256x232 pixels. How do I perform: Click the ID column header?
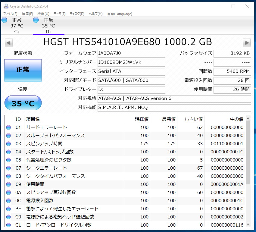(18, 119)
